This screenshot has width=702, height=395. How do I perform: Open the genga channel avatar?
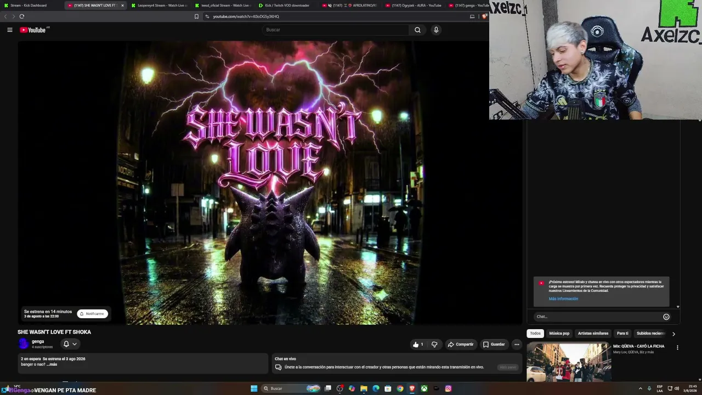pos(23,343)
